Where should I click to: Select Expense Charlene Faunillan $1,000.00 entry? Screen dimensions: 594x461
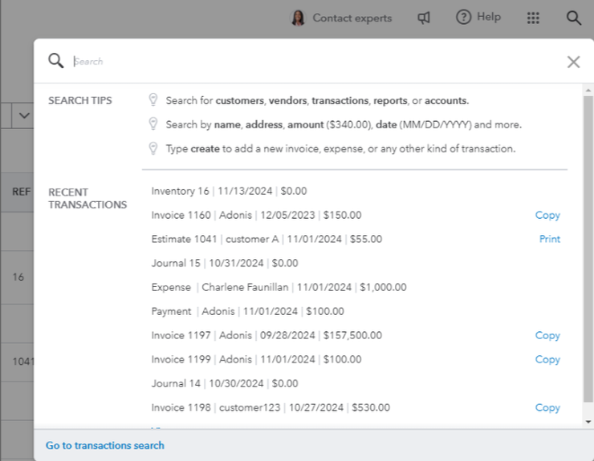point(279,287)
